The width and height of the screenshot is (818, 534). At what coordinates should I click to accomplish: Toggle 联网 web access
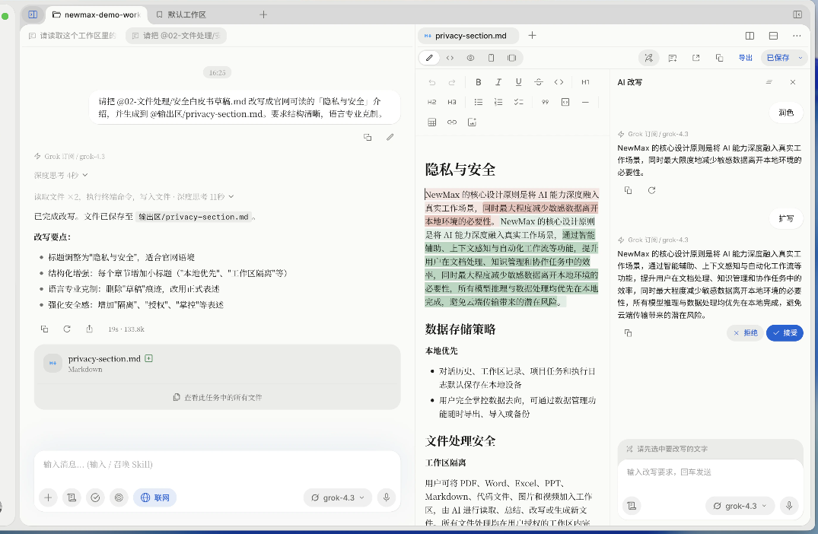pos(155,497)
